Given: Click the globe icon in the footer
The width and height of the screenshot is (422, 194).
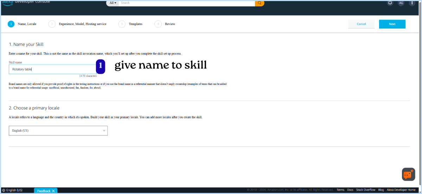Looking at the screenshot, I should (4, 190).
